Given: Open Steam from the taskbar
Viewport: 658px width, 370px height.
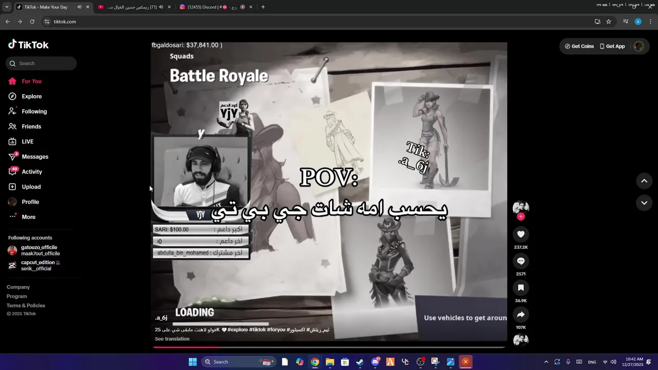Looking at the screenshot, I should [x=360, y=362].
